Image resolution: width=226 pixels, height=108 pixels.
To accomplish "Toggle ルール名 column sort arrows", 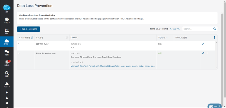I will pyautogui.click(x=67, y=38).
